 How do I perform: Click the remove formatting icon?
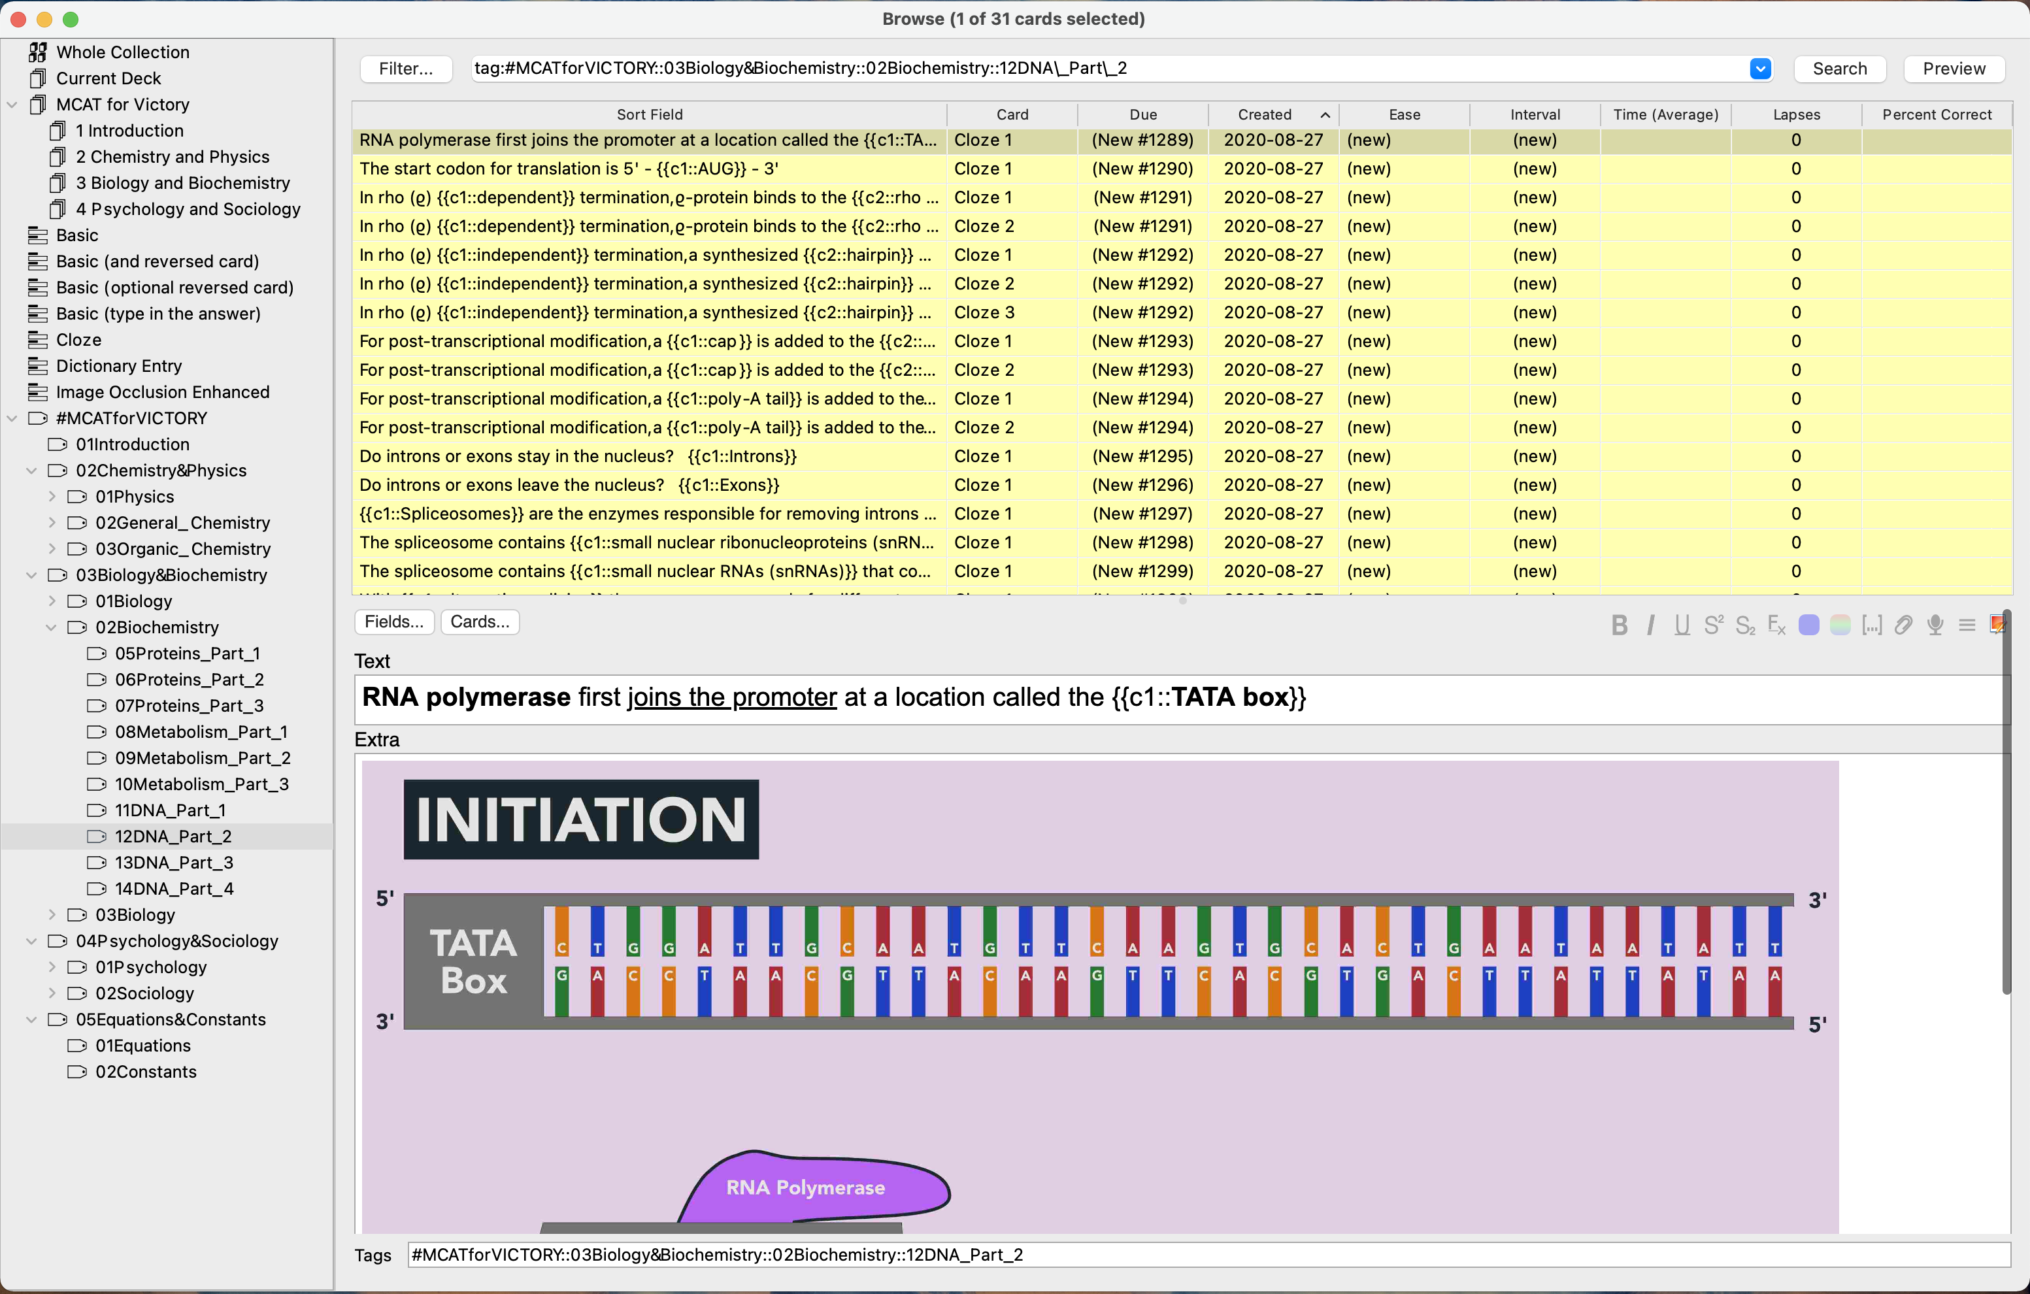[x=1776, y=625]
